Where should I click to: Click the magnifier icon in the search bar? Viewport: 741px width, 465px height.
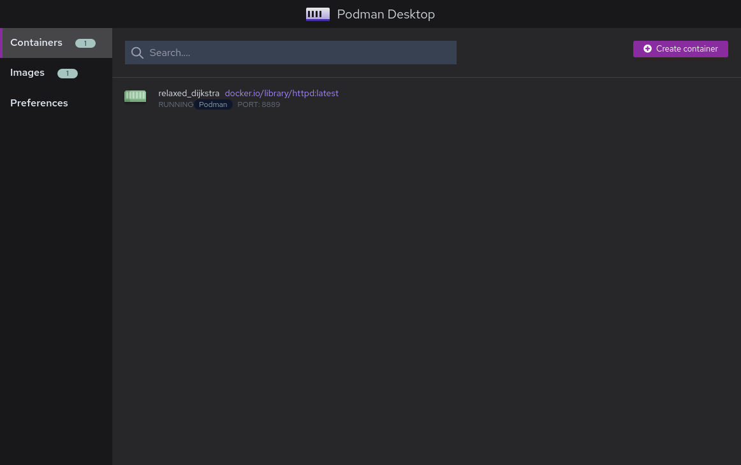coord(137,53)
